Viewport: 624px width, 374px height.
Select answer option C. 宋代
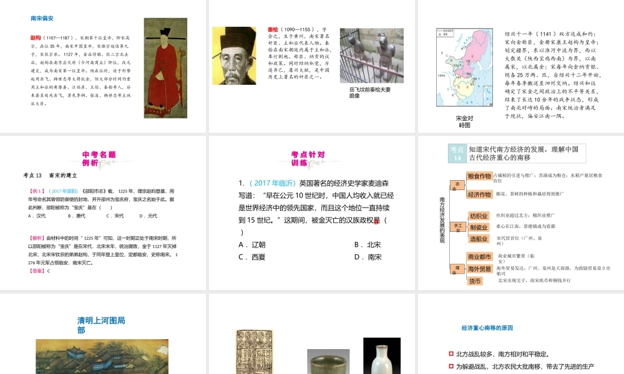(115, 216)
